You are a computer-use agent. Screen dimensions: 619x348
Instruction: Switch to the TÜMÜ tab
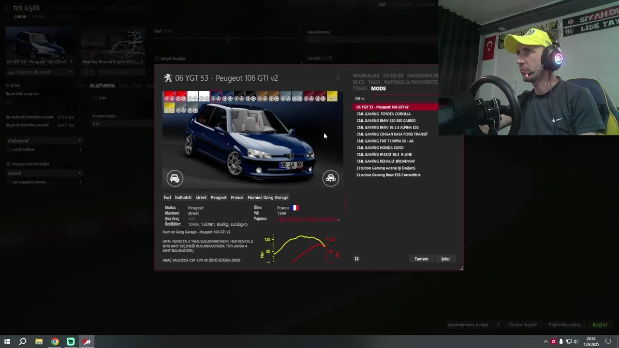click(x=360, y=88)
